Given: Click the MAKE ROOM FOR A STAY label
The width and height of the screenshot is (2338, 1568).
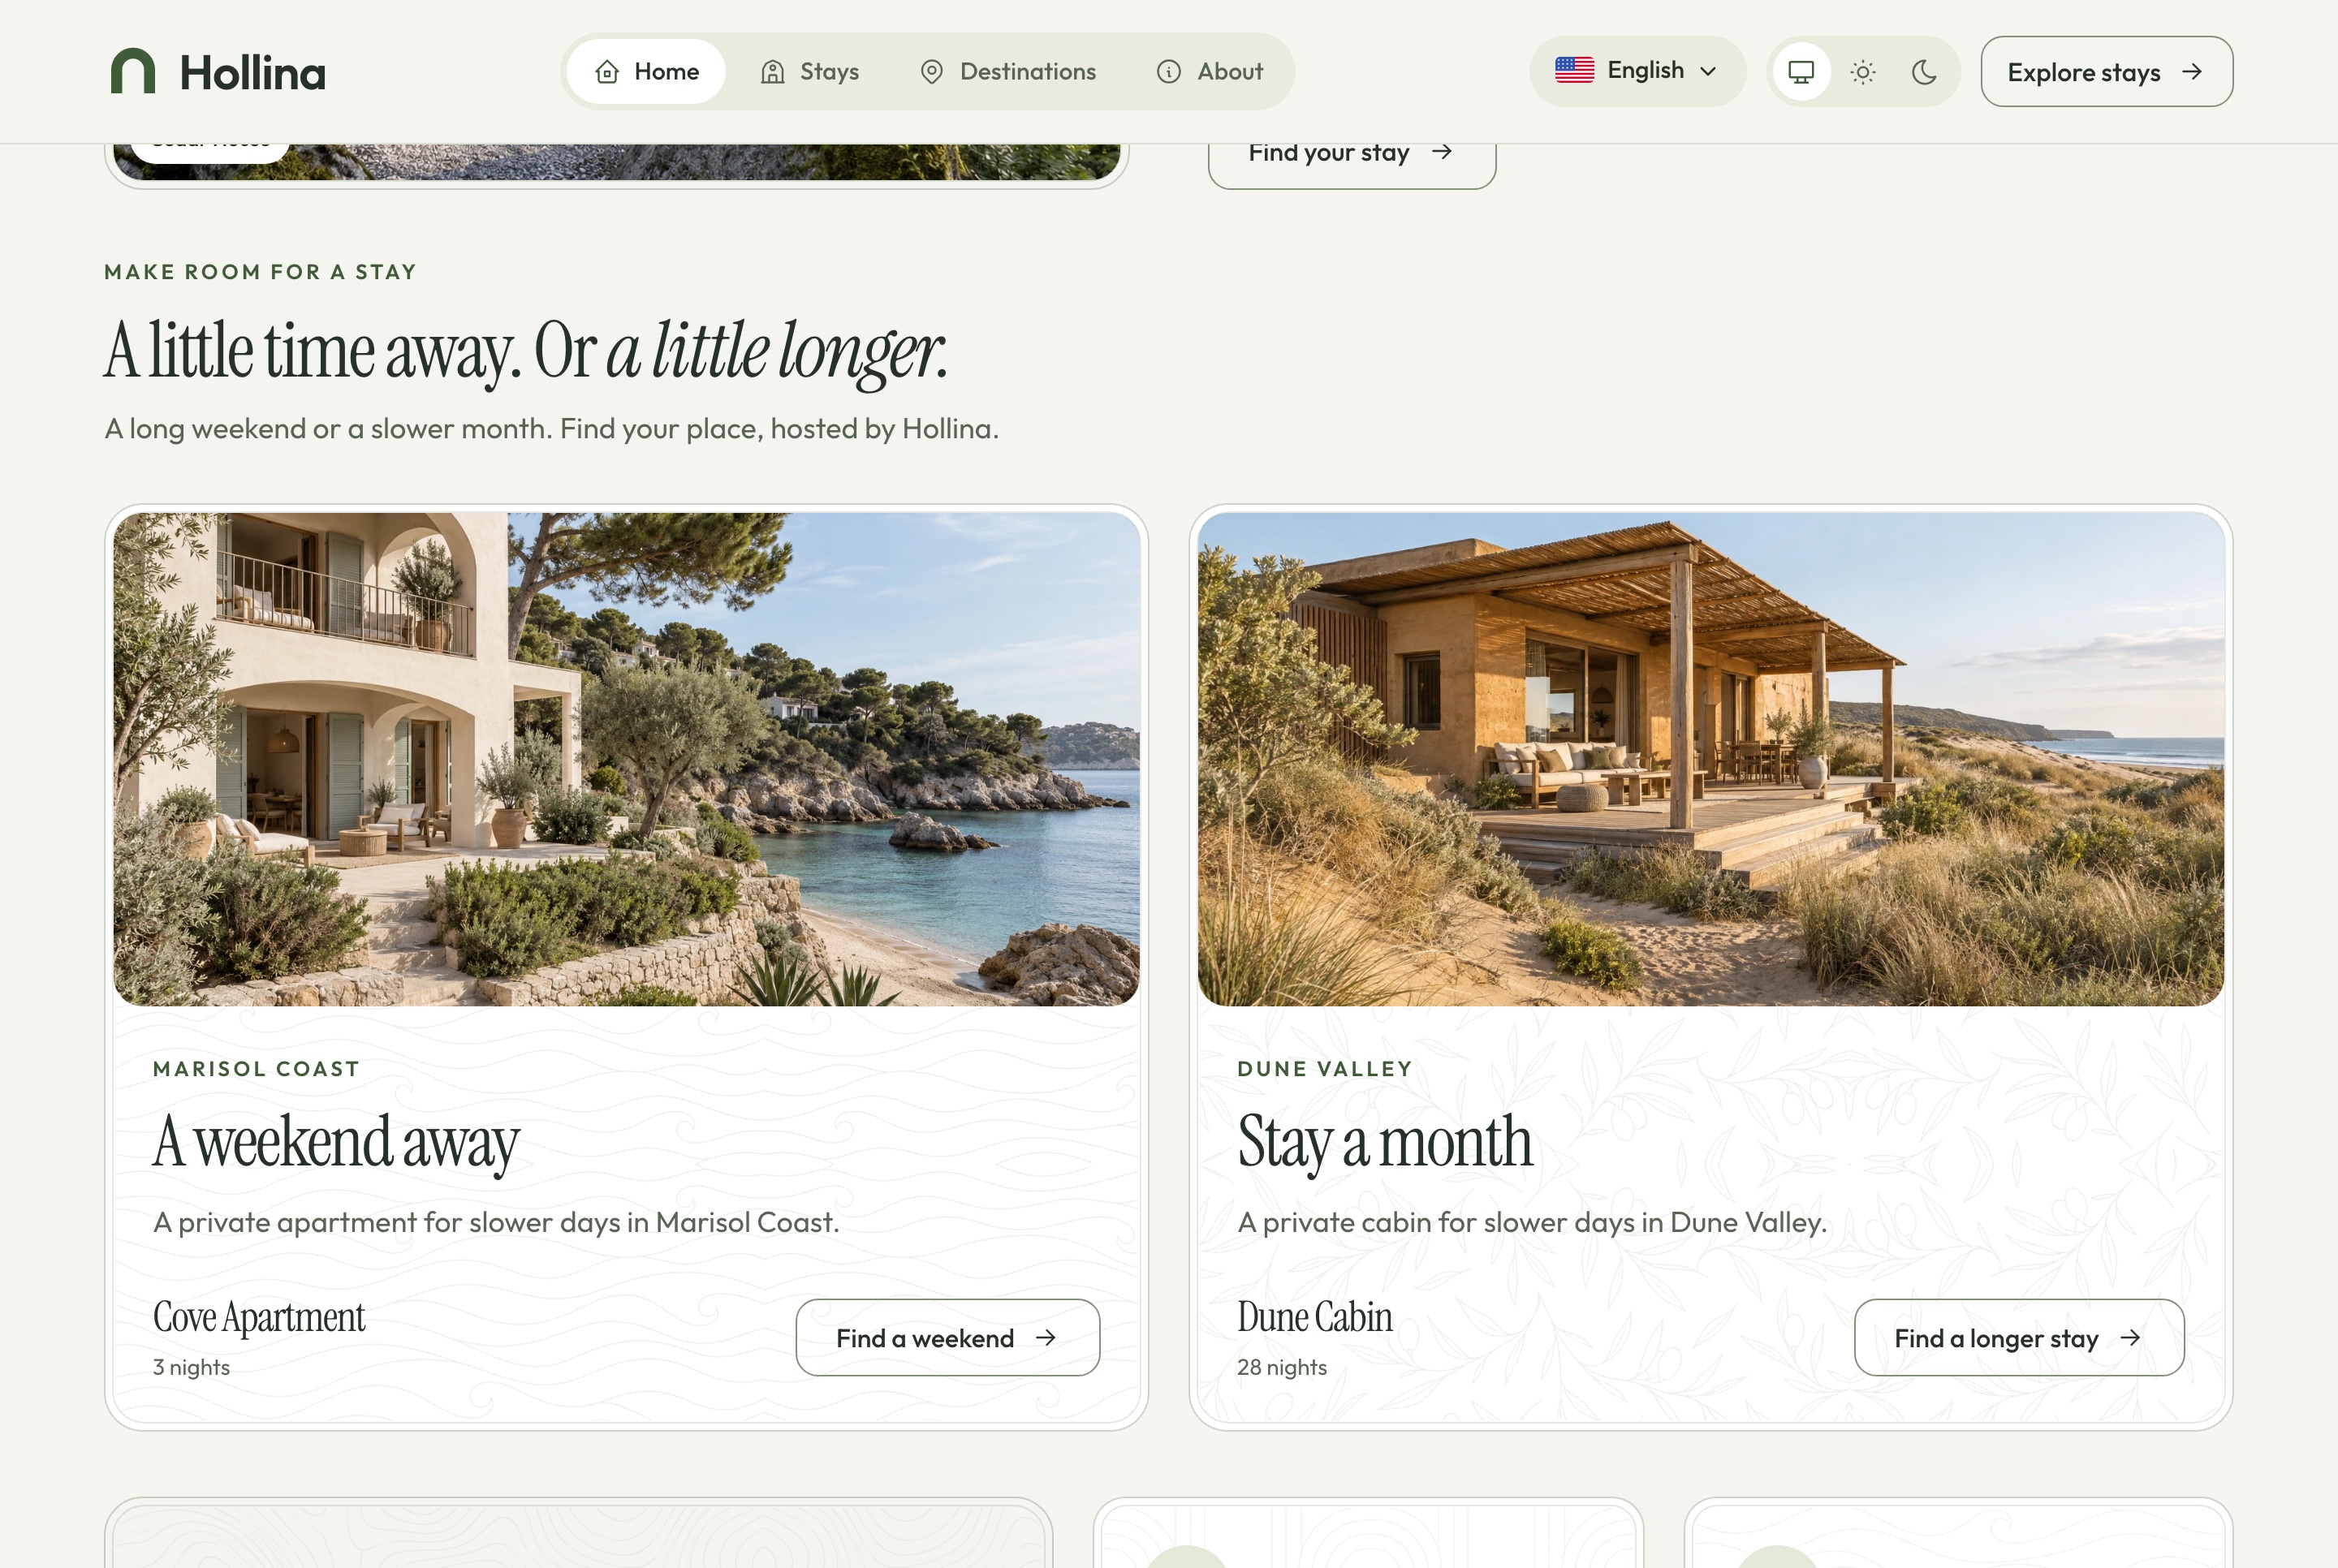Looking at the screenshot, I should point(260,272).
